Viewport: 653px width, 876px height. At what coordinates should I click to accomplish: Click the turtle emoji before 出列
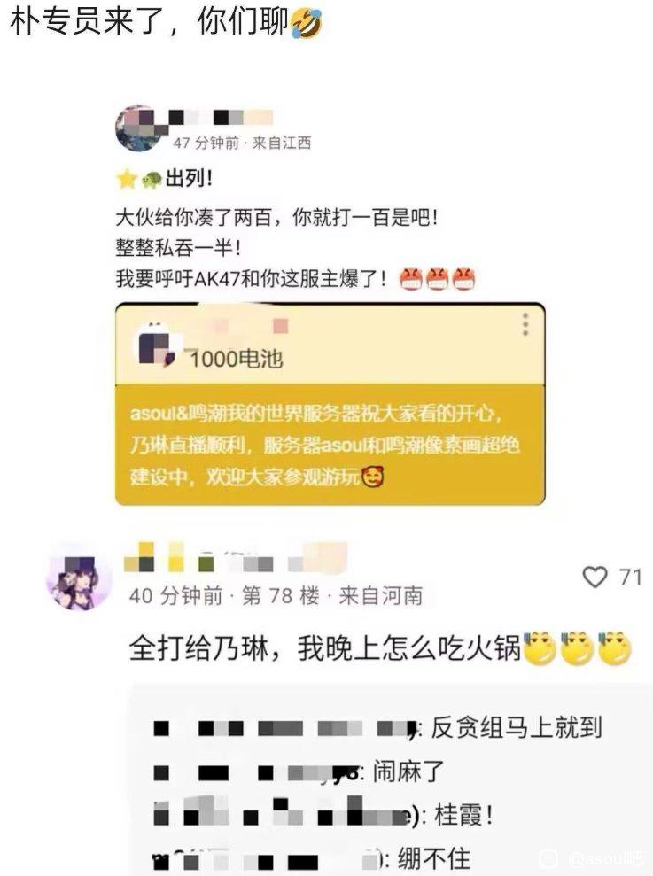tap(151, 180)
